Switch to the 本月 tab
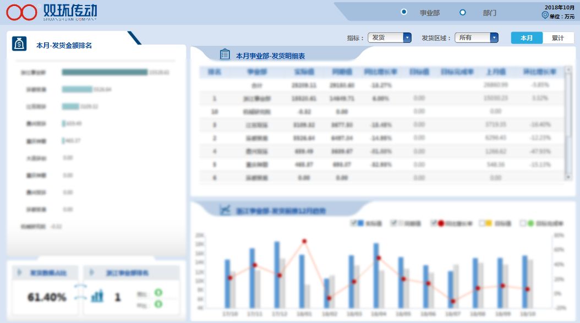This screenshot has height=323, width=580. click(527, 38)
